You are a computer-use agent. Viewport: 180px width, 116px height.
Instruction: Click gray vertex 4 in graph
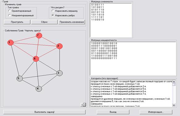(x=39, y=89)
